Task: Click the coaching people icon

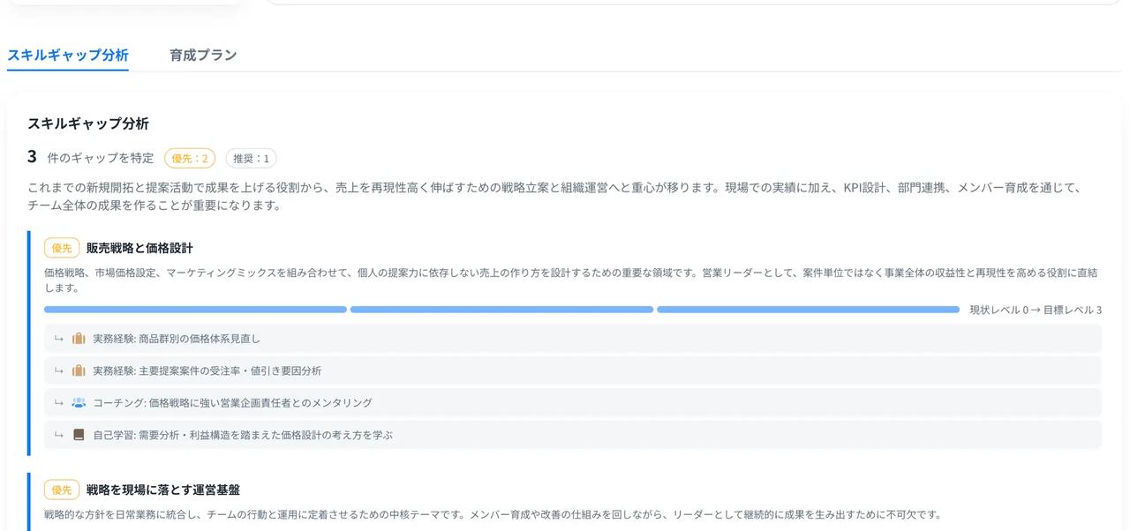Action: (x=79, y=402)
